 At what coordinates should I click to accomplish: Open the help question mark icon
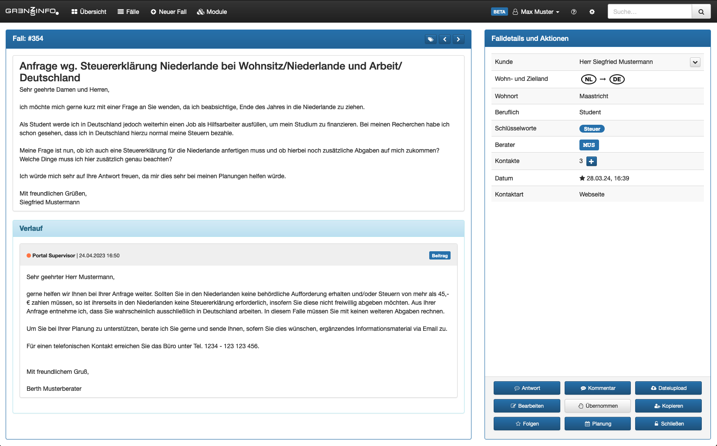(x=574, y=12)
